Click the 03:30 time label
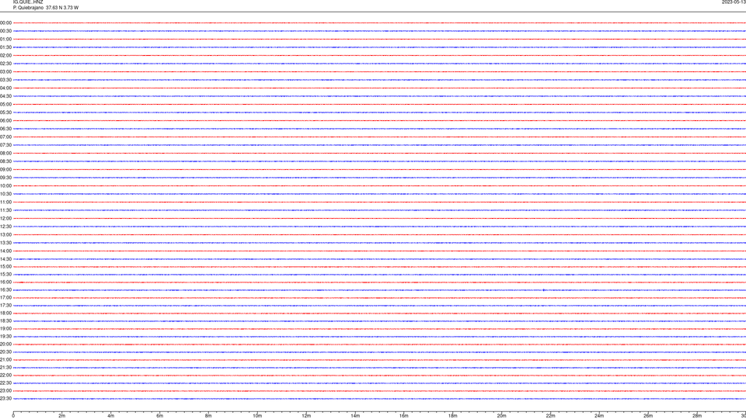 tap(5, 80)
